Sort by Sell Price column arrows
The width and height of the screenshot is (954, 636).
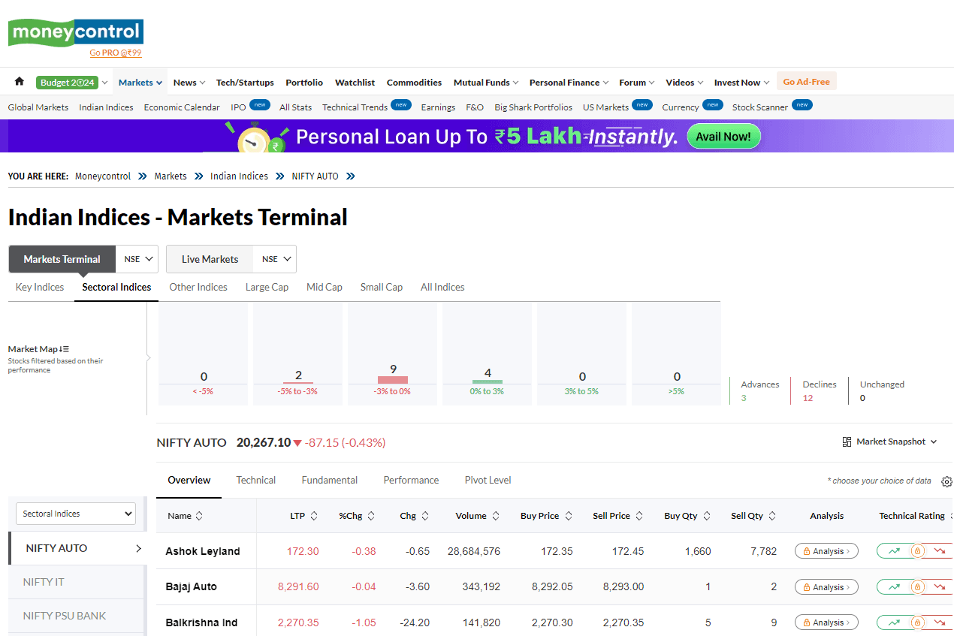(x=639, y=516)
